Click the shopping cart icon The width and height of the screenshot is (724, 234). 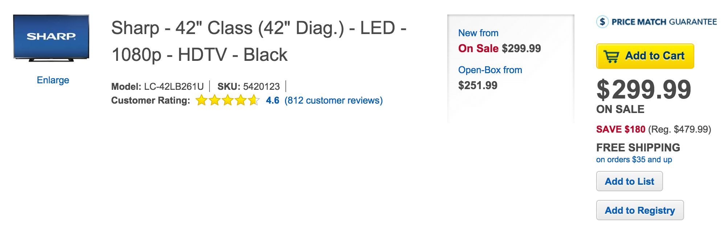coord(611,57)
